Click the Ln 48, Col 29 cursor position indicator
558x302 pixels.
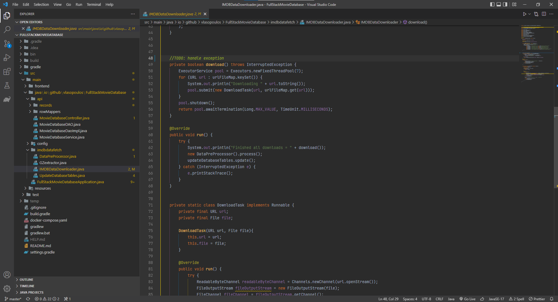[x=388, y=299]
